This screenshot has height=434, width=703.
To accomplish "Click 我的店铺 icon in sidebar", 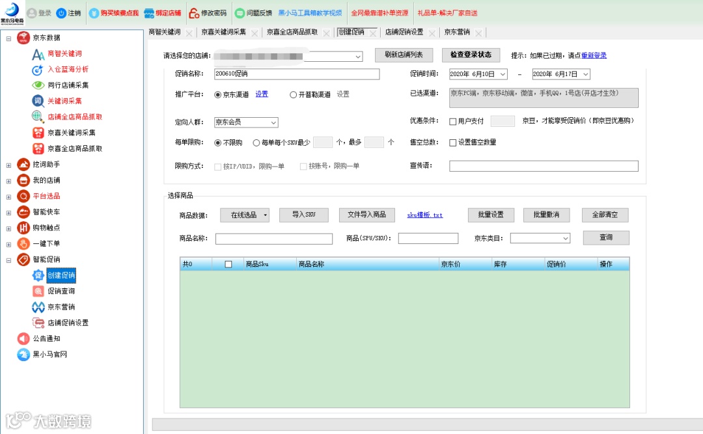I will pos(23,180).
